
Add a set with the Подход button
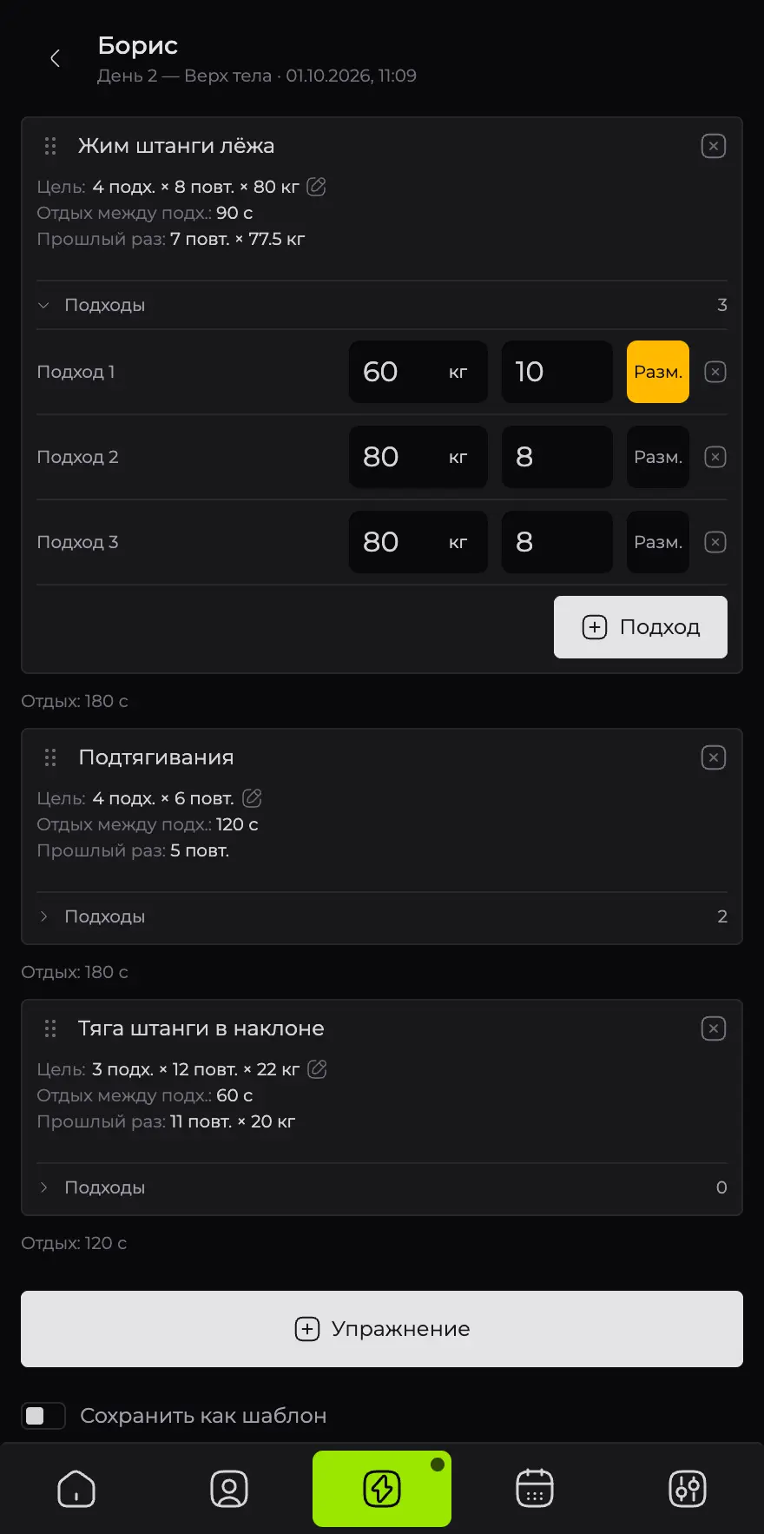[x=641, y=627]
